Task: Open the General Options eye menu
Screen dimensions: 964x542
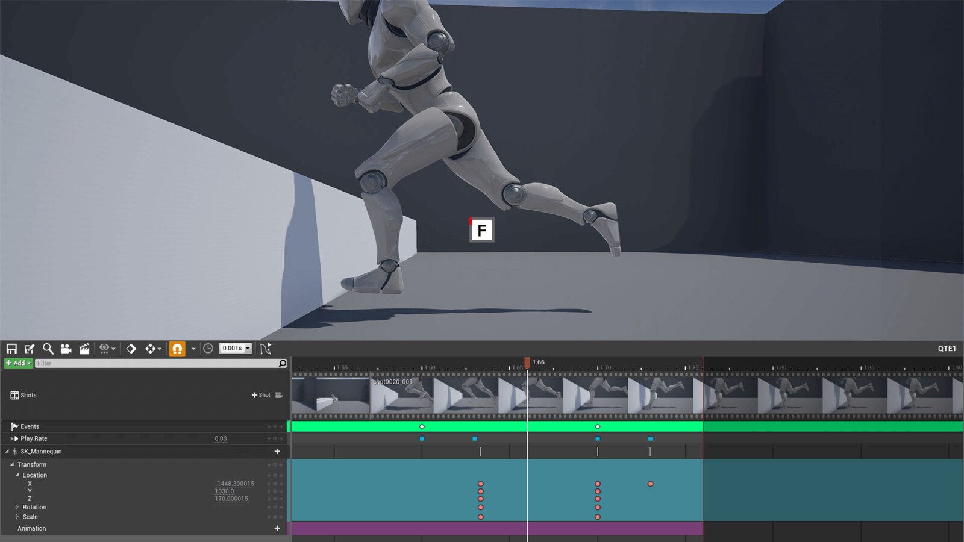Action: pos(105,348)
